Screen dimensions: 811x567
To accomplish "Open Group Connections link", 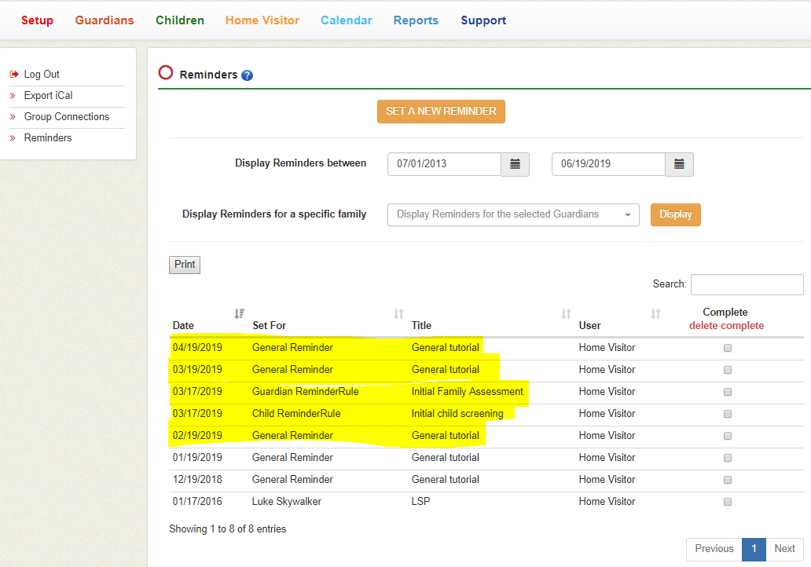I will [x=67, y=117].
